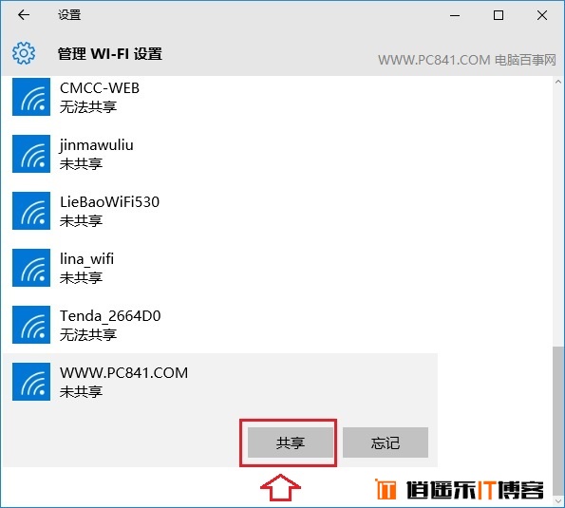Screen dimensions: 565x508
Task: Click the vertical scrollbar thumb
Action: click(x=558, y=421)
